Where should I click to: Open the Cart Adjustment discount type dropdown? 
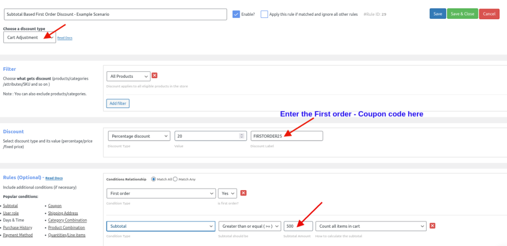point(29,38)
